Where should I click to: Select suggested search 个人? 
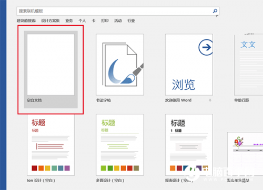tap(82, 20)
